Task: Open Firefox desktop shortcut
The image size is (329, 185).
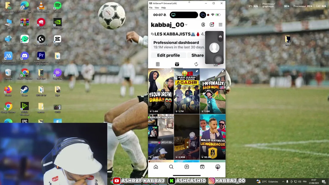Action: coord(8,91)
